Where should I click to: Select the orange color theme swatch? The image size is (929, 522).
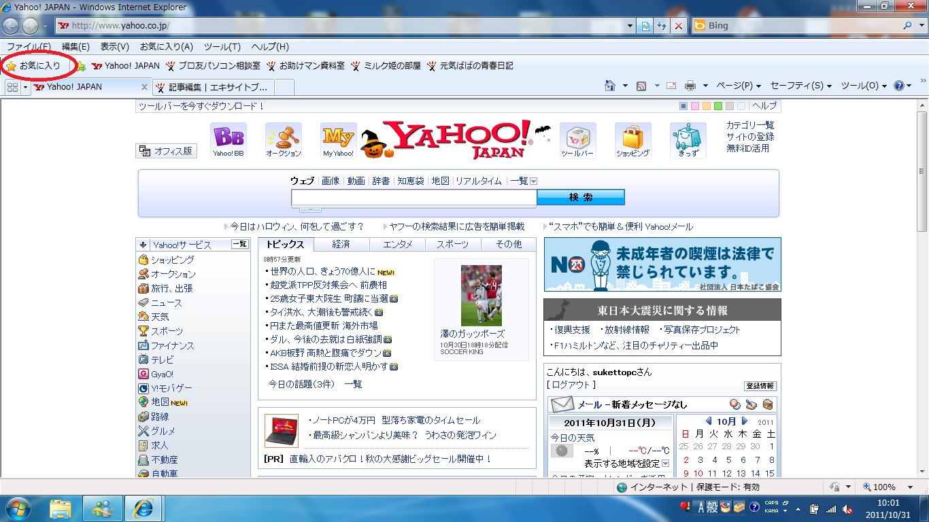[707, 106]
